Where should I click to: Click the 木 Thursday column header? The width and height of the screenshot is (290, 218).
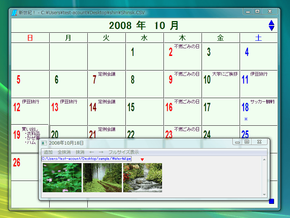click(183, 38)
